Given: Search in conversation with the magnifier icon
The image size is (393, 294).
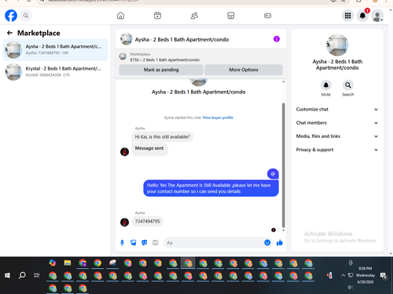Looking at the screenshot, I should coord(348,85).
